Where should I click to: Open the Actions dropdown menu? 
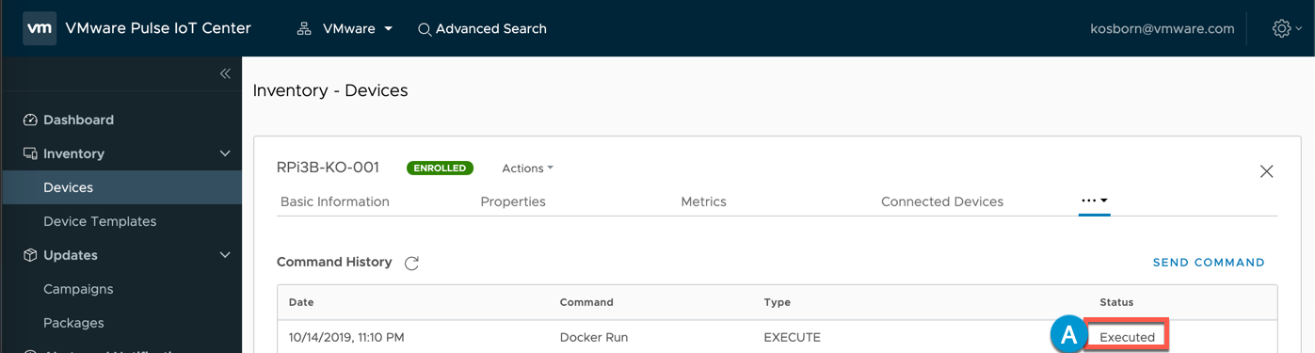(527, 168)
